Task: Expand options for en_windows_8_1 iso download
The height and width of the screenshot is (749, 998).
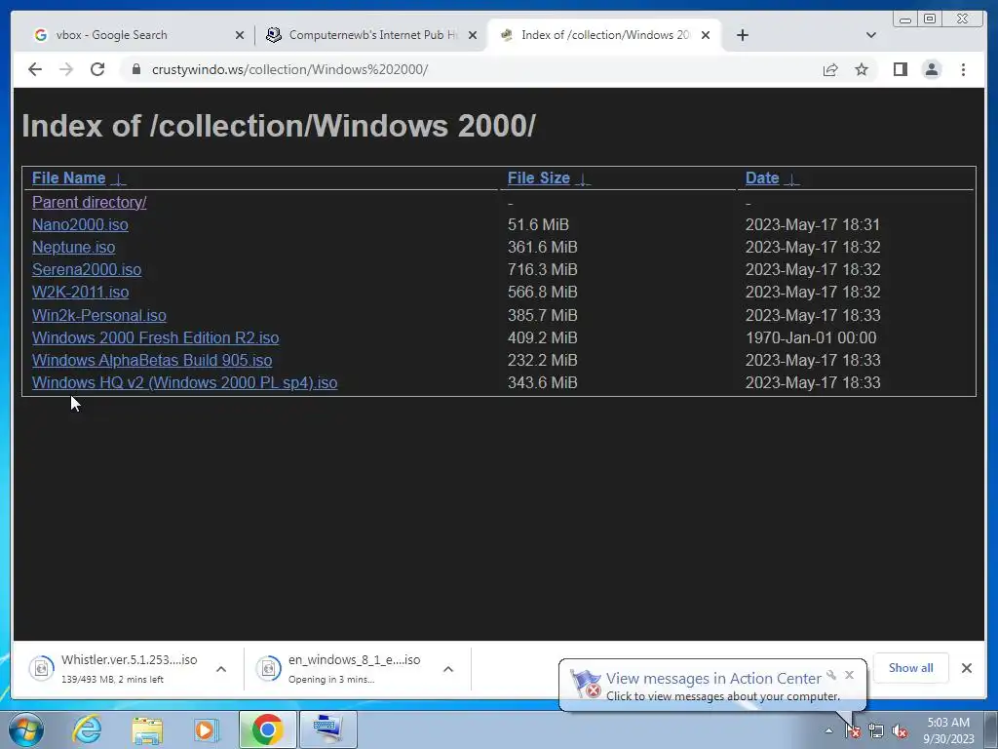Action: pos(448,669)
